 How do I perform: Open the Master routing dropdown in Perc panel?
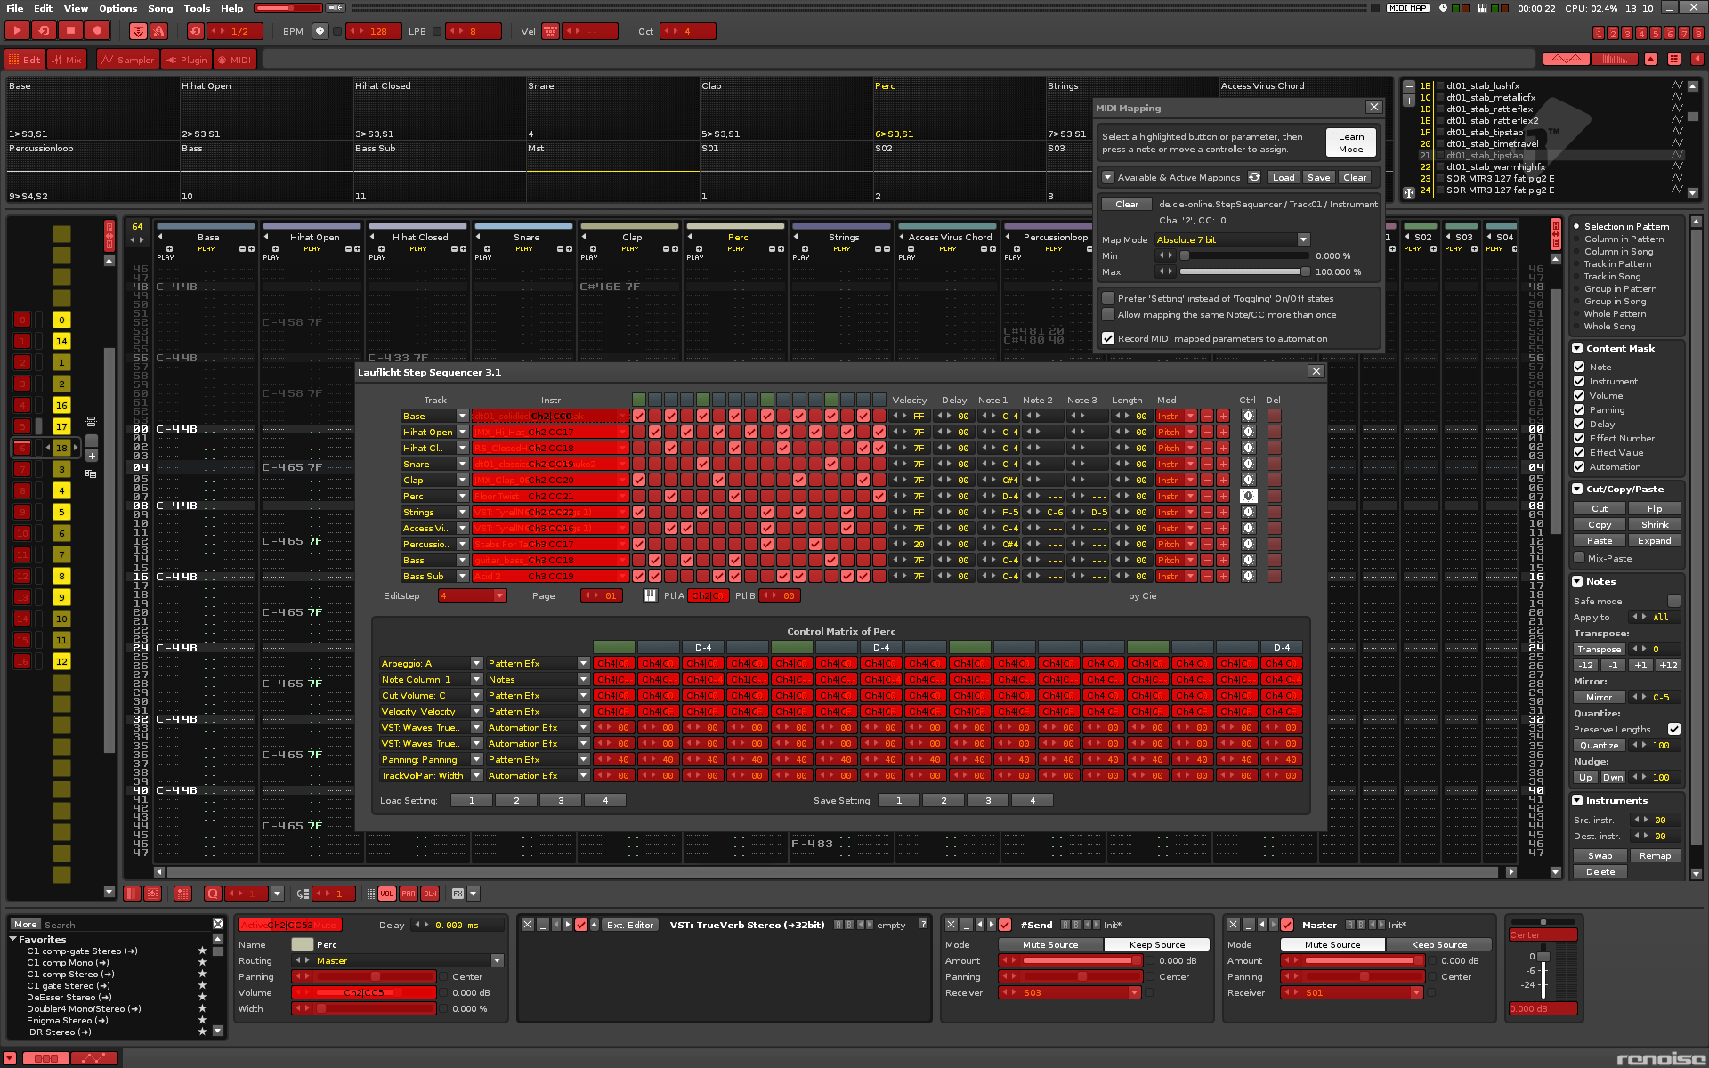click(x=498, y=960)
